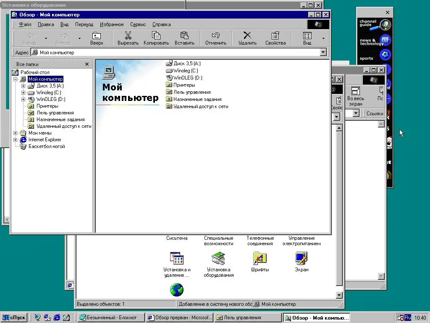430x323 pixels.
Task: Open the Сервис menu
Action: [138, 24]
